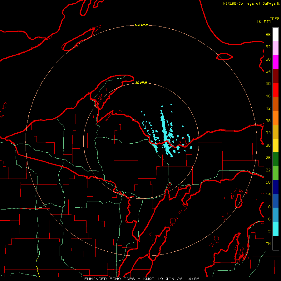Click the yellow 30 kft legend swatch
The height and width of the screenshot is (281, 281).
point(276,145)
